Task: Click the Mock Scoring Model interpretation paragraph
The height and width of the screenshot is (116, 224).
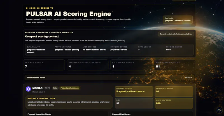Action: point(69,104)
